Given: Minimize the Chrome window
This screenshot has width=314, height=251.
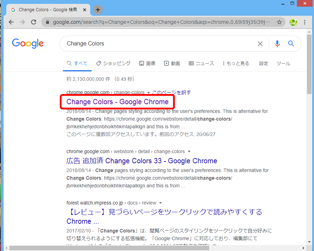Looking at the screenshot, I should pyautogui.click(x=283, y=3).
